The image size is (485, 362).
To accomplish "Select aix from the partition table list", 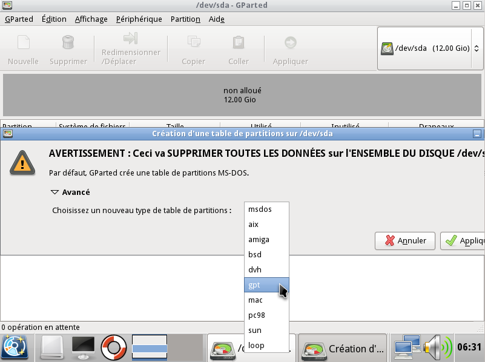I will coord(266,225).
